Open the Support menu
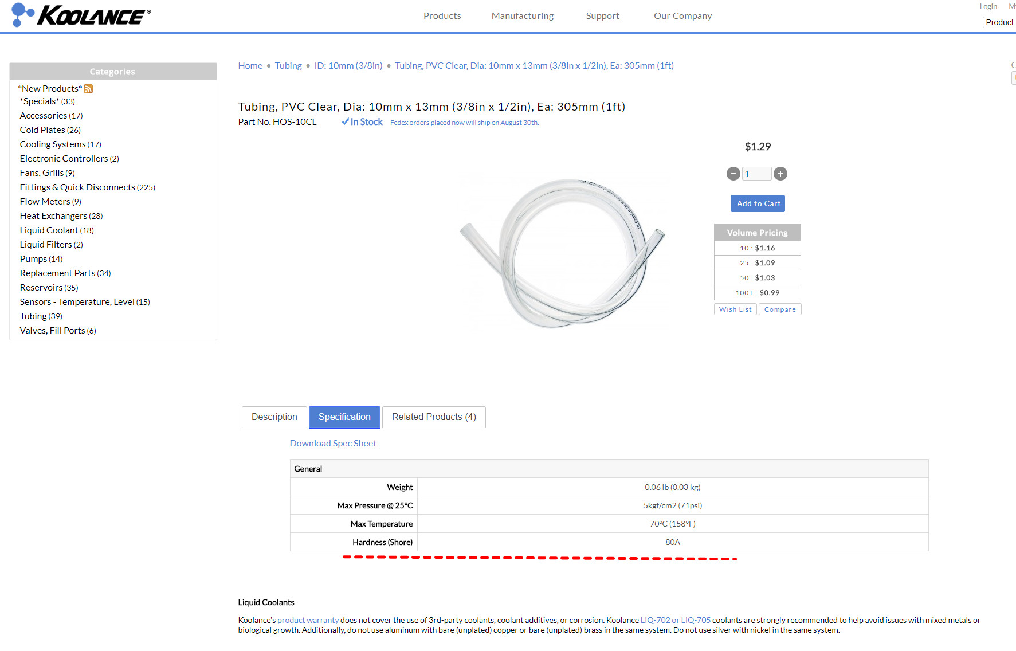Viewport: 1016px width, 651px height. 602,16
